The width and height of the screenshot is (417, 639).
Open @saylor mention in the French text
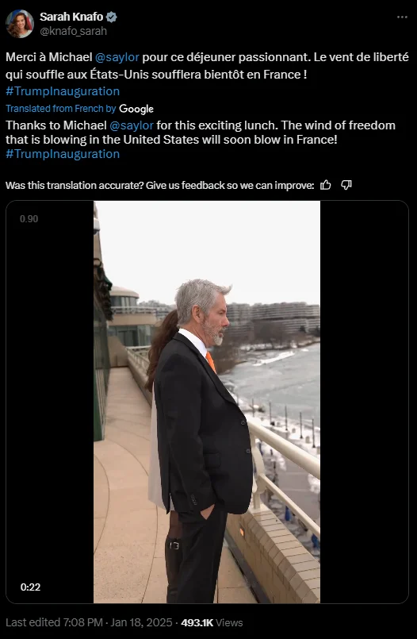click(x=117, y=57)
